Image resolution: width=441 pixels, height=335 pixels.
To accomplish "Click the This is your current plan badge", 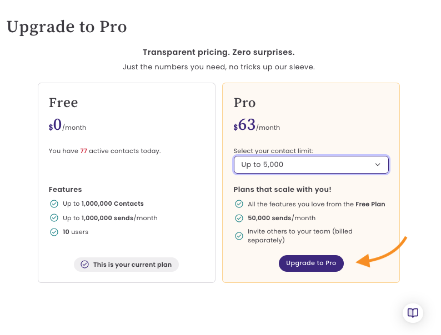I will [126, 265].
